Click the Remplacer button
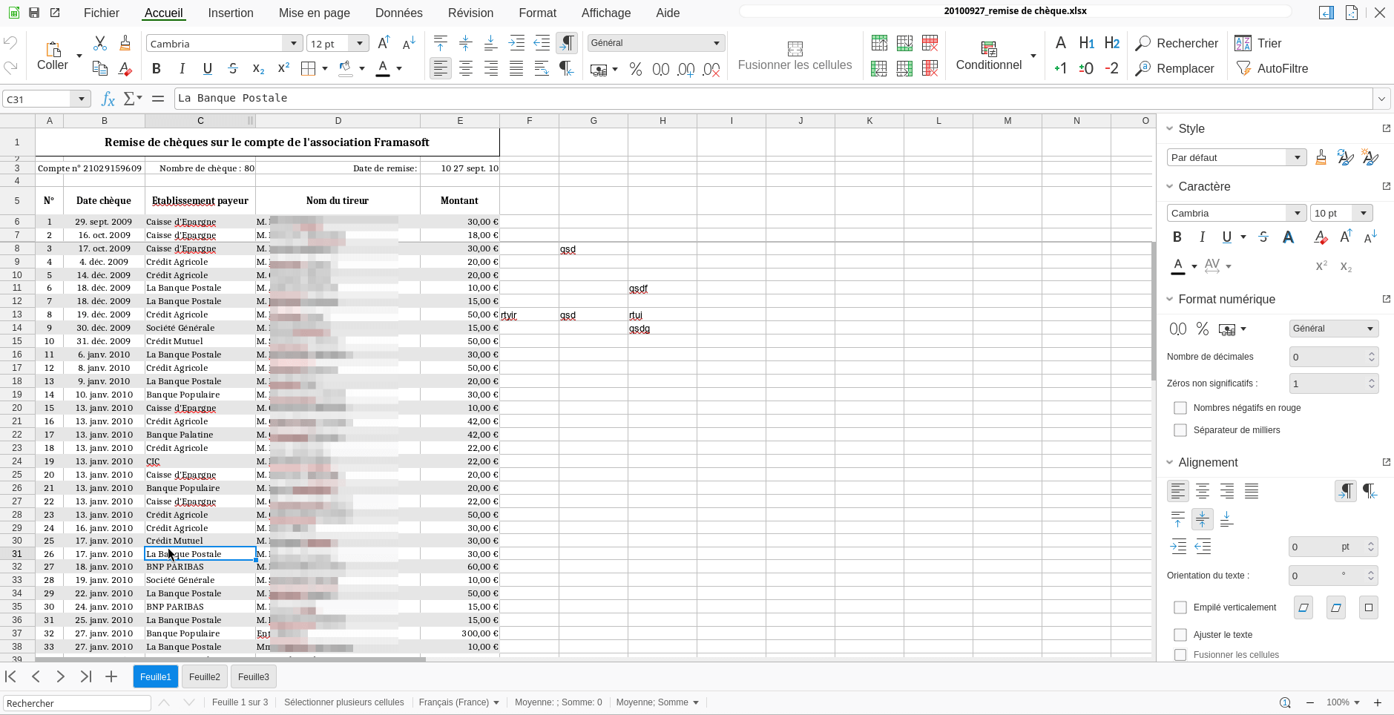This screenshot has width=1394, height=715. [x=1175, y=68]
